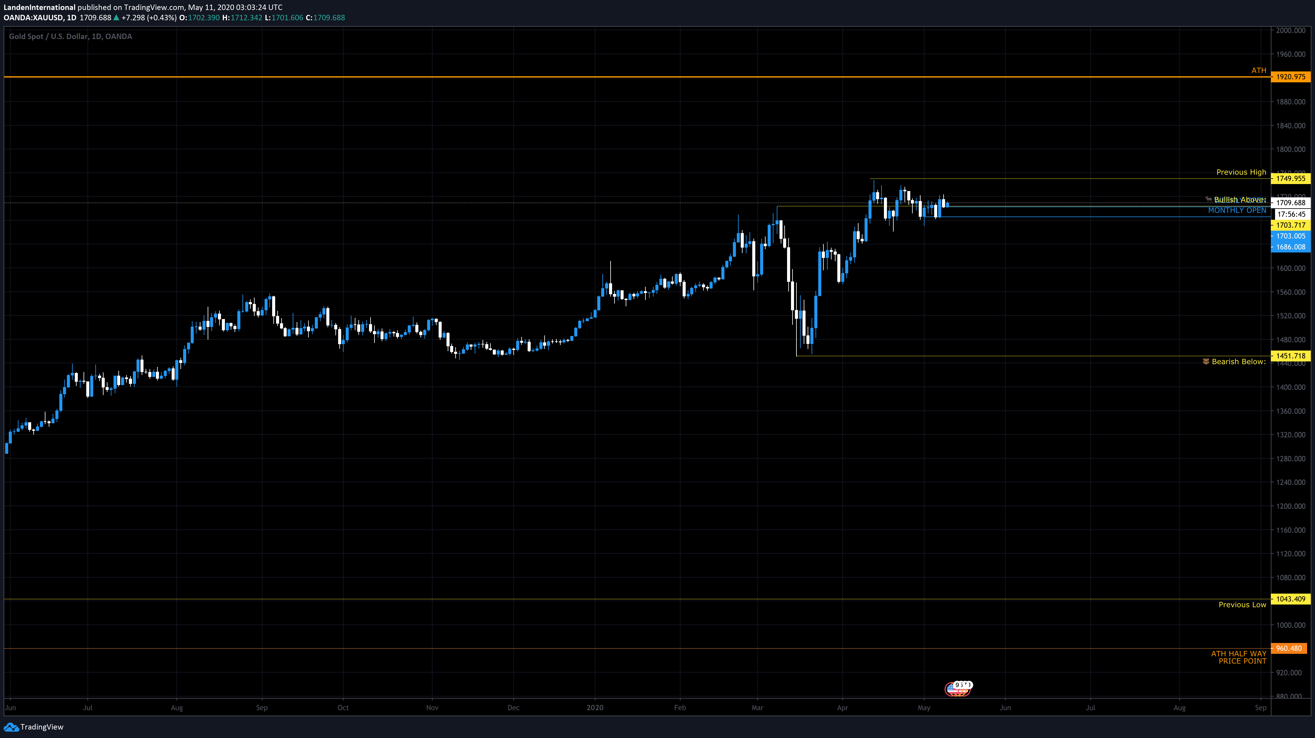Click the 2000.000 price axis tick
Screen dimensions: 1315x738
[1290, 31]
